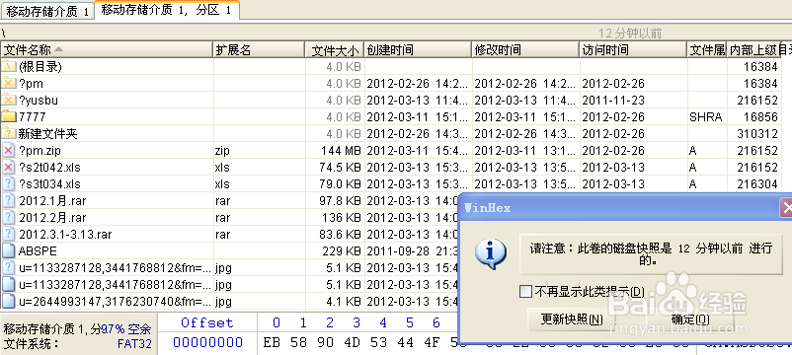Screen dimensions: 792x355
Task: Click the 2012.2月.rar file icon
Action: pyautogui.click(x=8, y=217)
